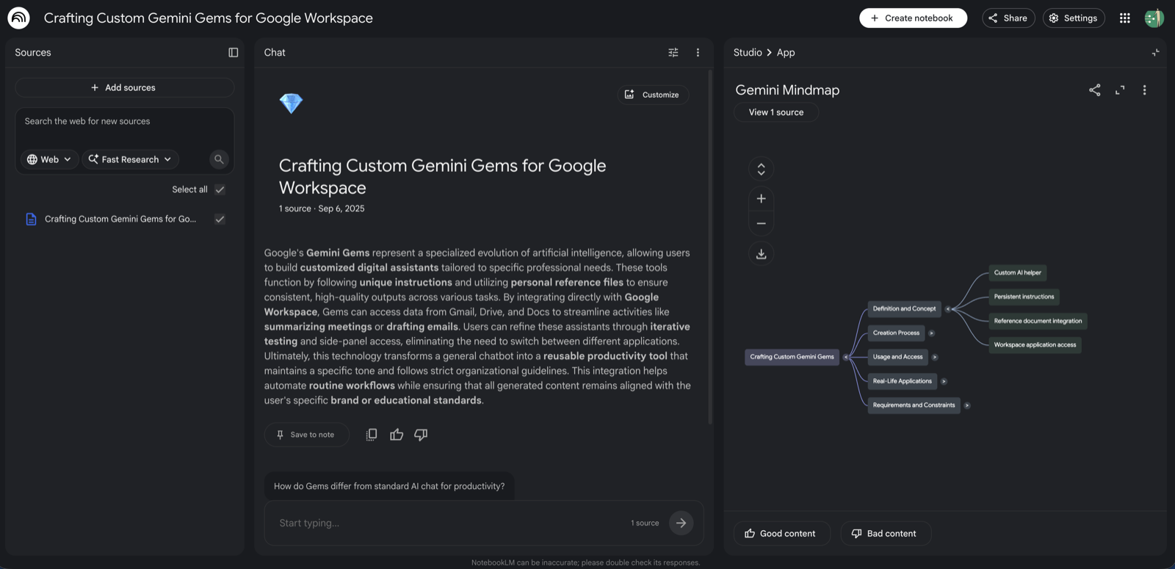The height and width of the screenshot is (569, 1175).
Task: Expand the Creation Process node
Action: point(932,333)
